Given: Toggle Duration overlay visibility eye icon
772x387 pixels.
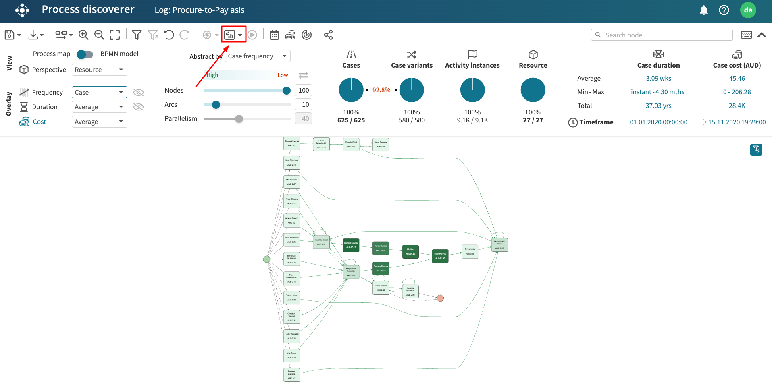Looking at the screenshot, I should coord(138,107).
